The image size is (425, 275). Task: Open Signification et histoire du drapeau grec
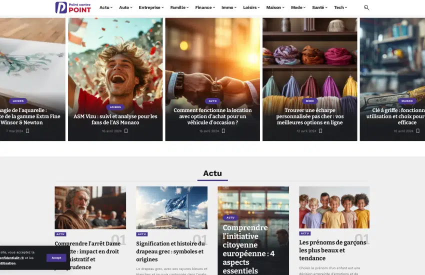170,251
